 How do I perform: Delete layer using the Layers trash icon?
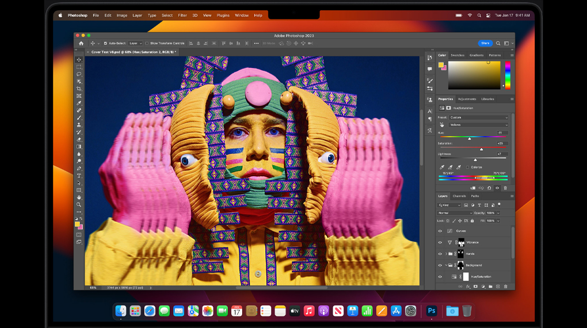506,286
